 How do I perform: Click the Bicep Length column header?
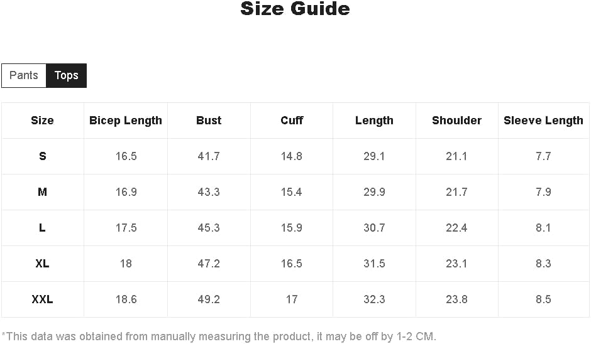(126, 121)
